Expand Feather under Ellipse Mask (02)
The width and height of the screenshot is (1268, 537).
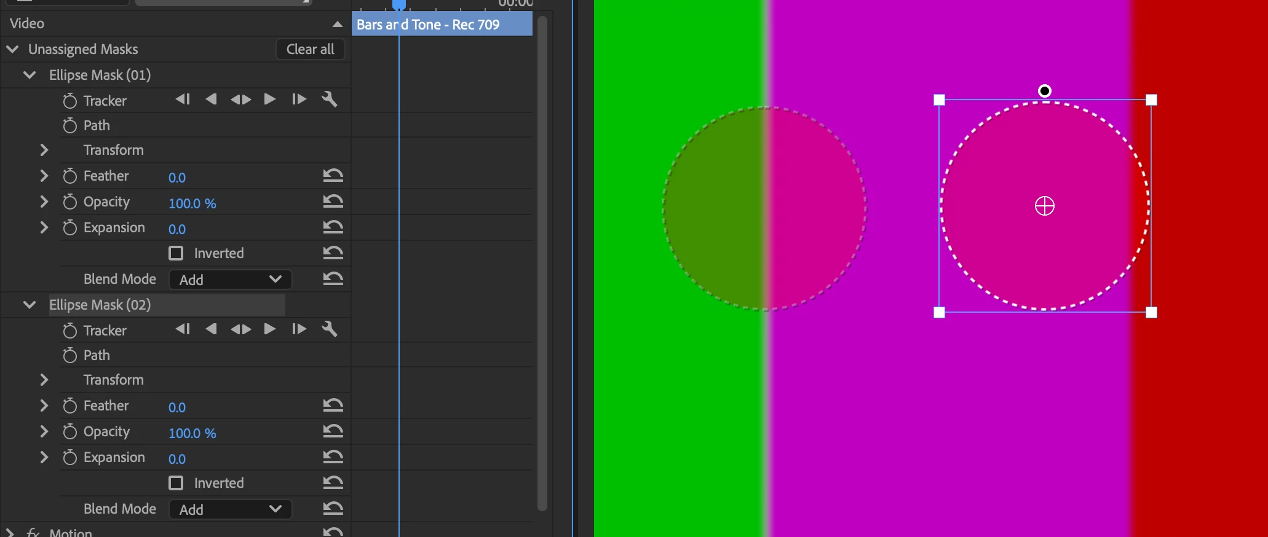[44, 406]
